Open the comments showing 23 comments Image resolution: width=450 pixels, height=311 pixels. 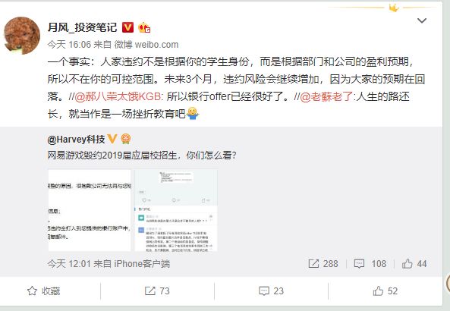point(271,291)
